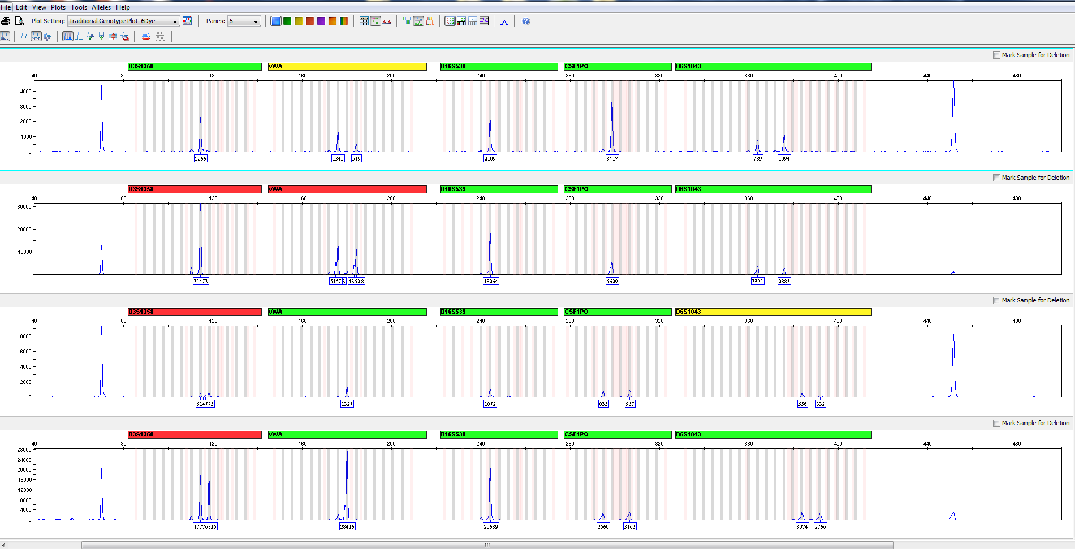Open the Edit menu
The height and width of the screenshot is (549, 1075).
(x=21, y=7)
